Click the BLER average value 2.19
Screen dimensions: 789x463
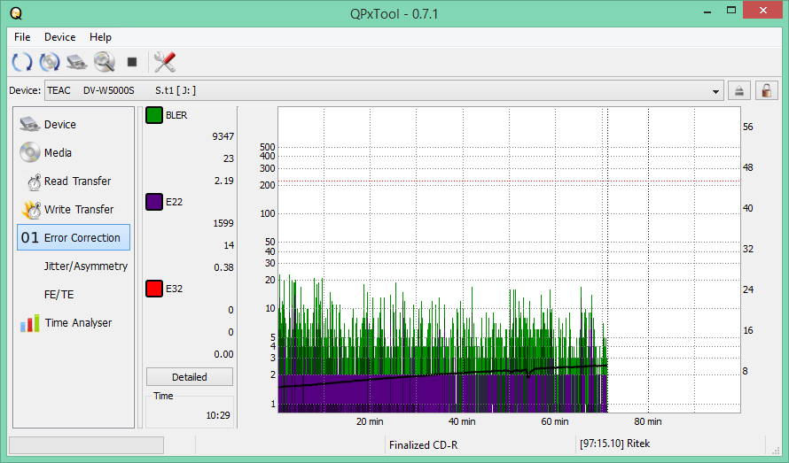tap(224, 181)
